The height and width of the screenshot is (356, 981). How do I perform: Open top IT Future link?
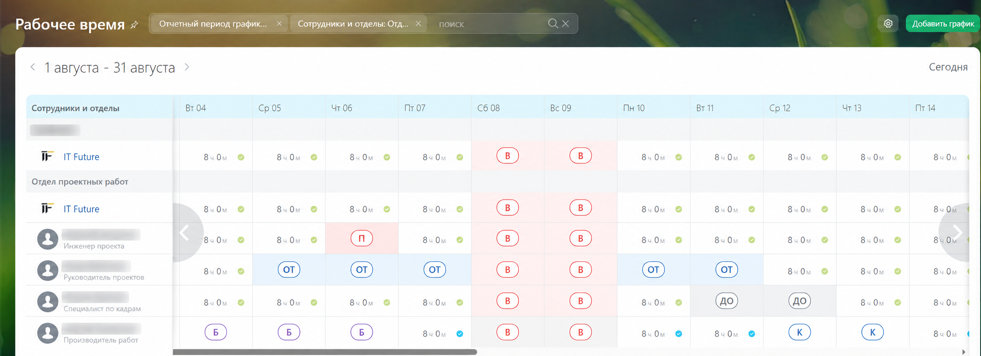click(x=81, y=157)
